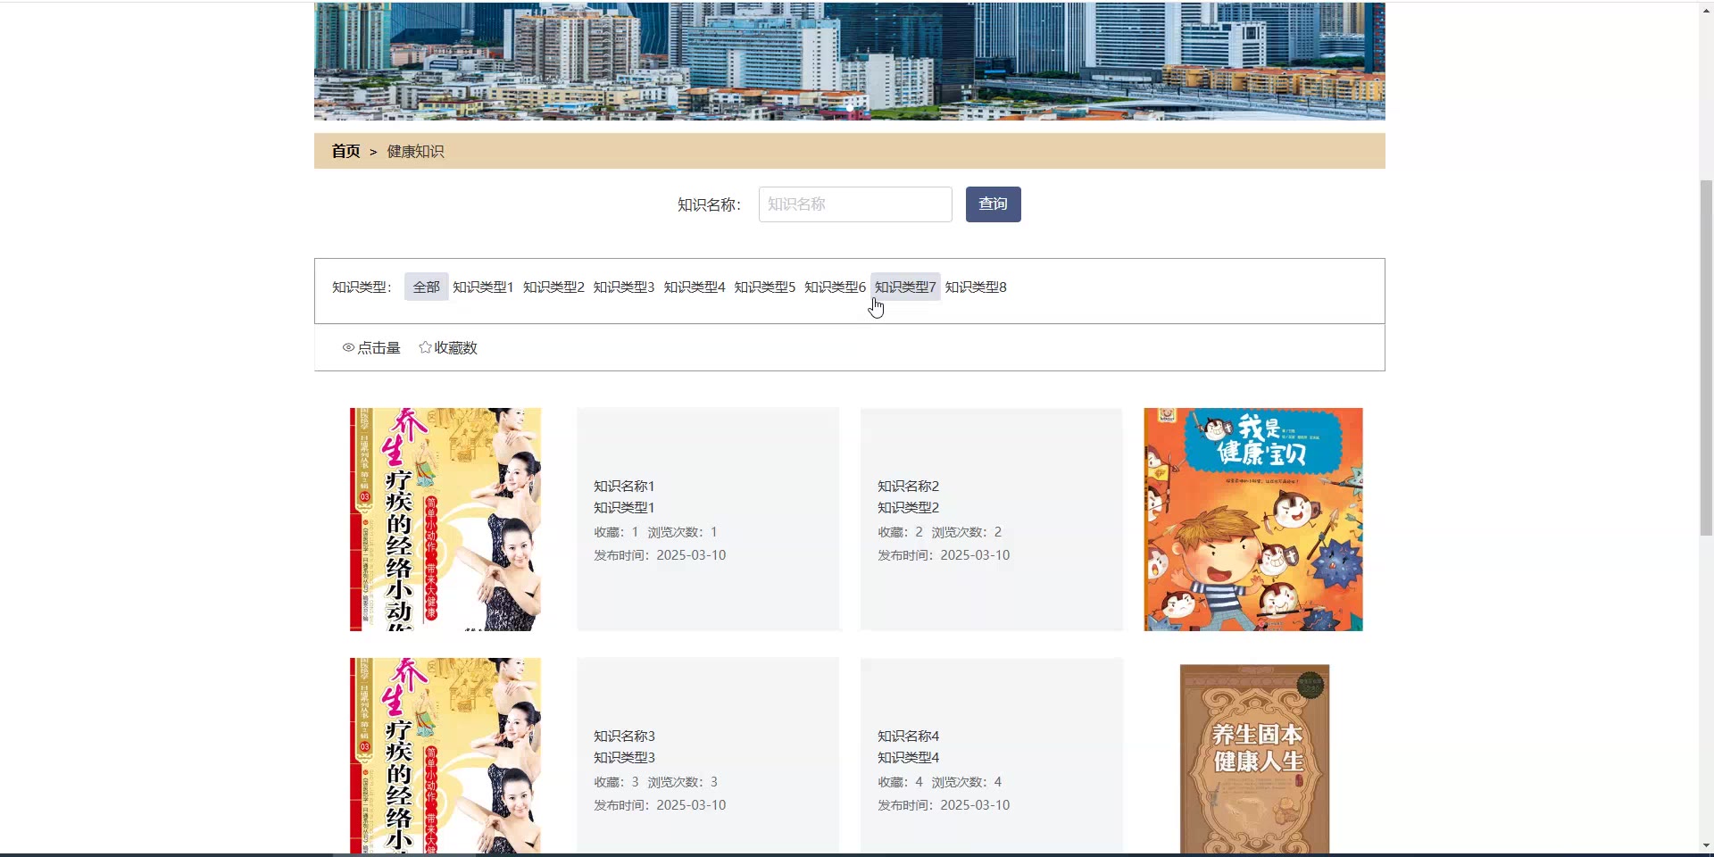This screenshot has width=1714, height=857.
Task: Filter by 知识类型8
Action: click(x=976, y=287)
